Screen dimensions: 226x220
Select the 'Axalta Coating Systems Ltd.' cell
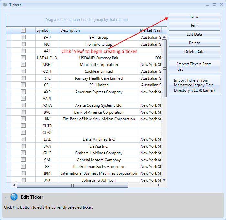[x=99, y=105]
